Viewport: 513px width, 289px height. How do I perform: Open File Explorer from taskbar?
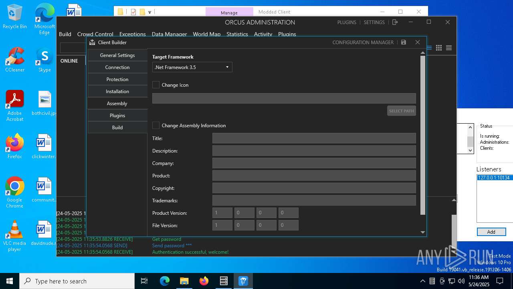coord(184,281)
